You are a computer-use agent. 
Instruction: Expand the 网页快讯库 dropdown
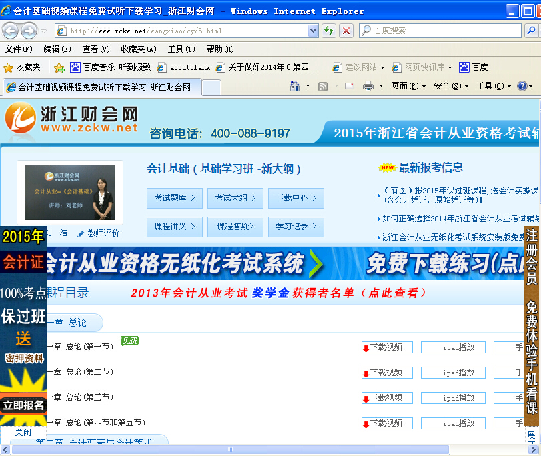450,67
